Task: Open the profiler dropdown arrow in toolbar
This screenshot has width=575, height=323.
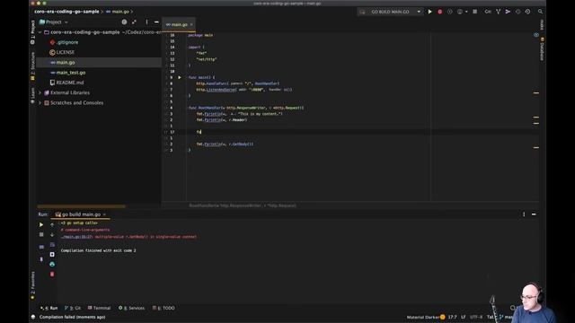Action: tap(466, 12)
